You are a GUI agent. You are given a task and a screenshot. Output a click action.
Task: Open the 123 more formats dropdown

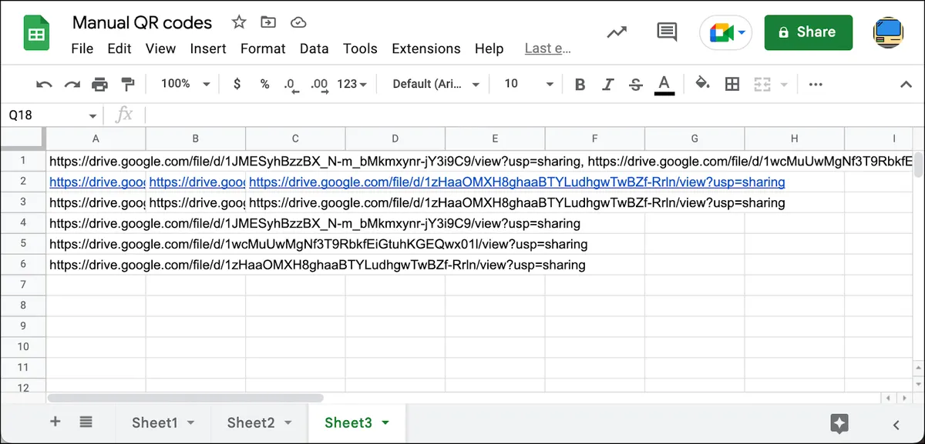click(x=351, y=84)
